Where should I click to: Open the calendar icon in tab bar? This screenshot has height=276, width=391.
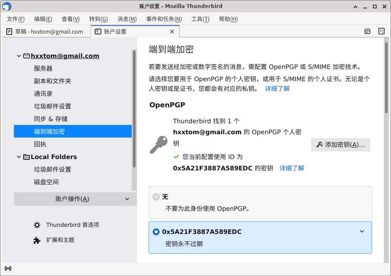tap(367, 31)
